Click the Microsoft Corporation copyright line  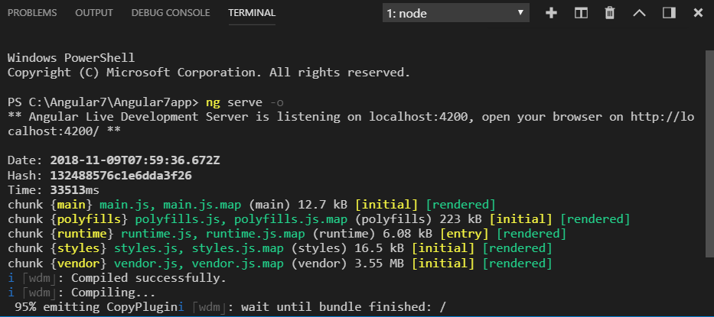pos(209,73)
